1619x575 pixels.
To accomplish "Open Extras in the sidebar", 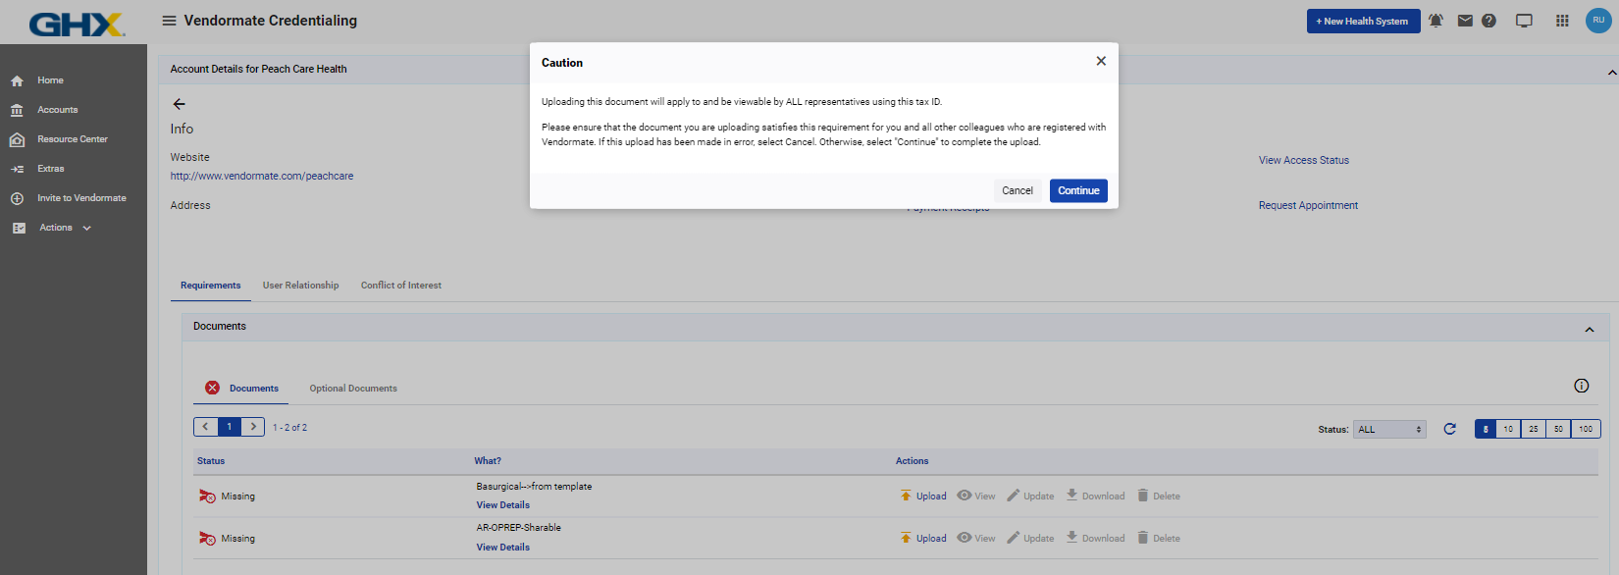I will click(50, 169).
